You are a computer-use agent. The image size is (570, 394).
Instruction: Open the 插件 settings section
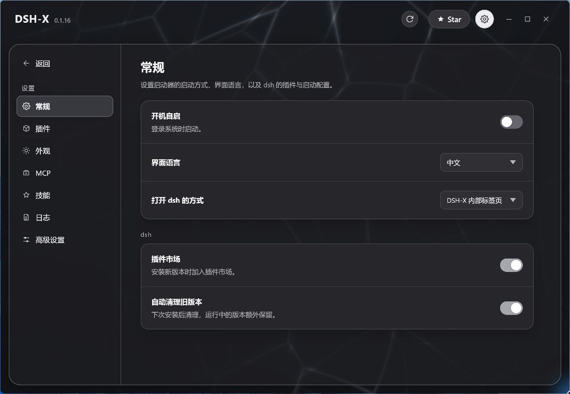click(65, 129)
